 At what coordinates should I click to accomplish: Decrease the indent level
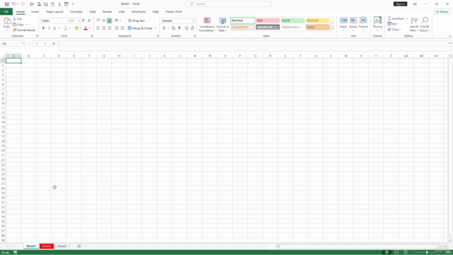pos(117,28)
